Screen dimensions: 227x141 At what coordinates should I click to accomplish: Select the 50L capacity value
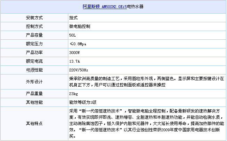73,35
